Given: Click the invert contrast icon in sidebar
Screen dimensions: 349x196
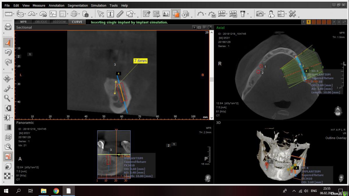Looking at the screenshot, I should coord(8,108).
